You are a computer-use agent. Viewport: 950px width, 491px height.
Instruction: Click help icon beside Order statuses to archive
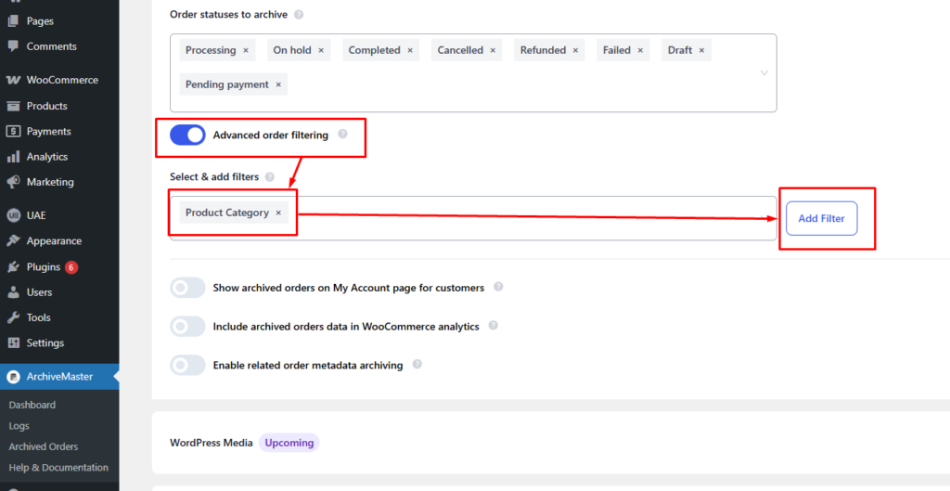tap(298, 14)
